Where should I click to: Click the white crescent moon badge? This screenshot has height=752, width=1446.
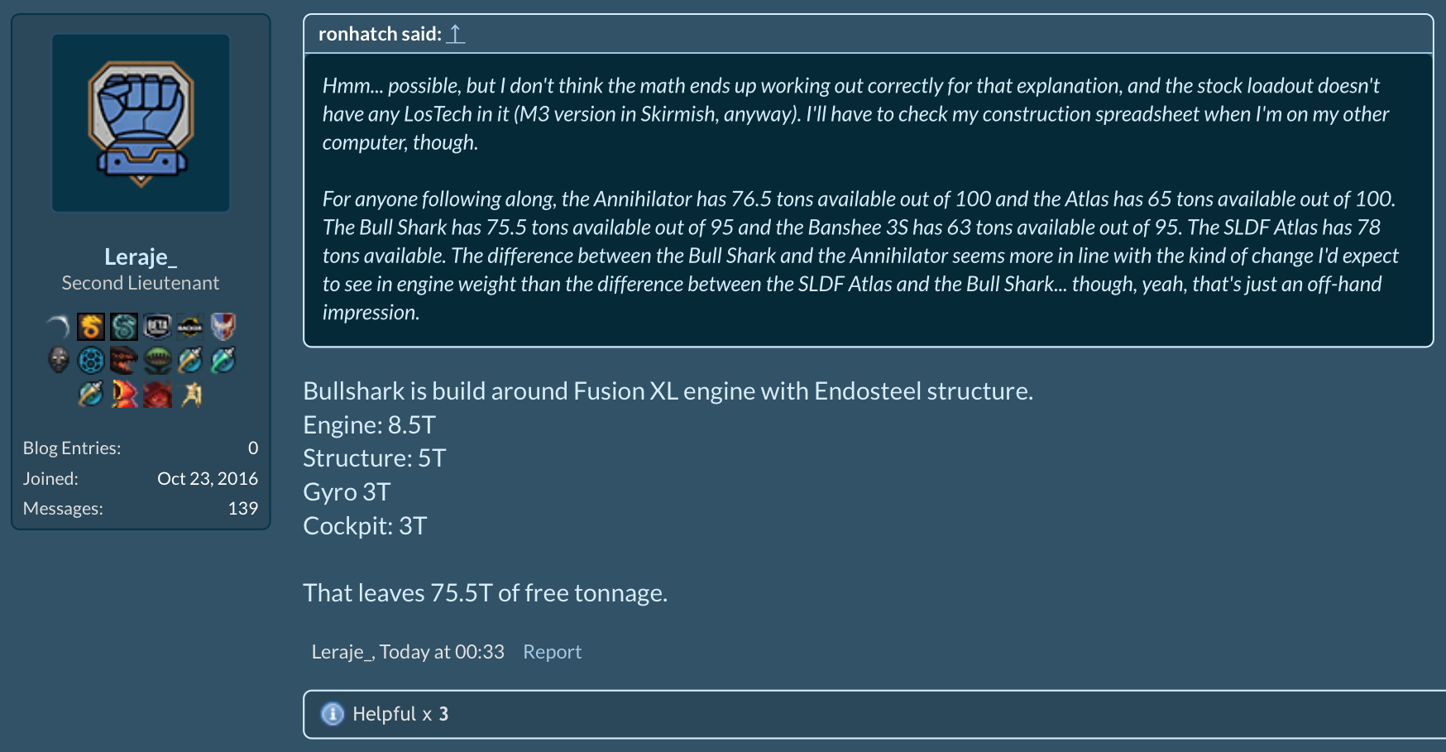(x=58, y=327)
